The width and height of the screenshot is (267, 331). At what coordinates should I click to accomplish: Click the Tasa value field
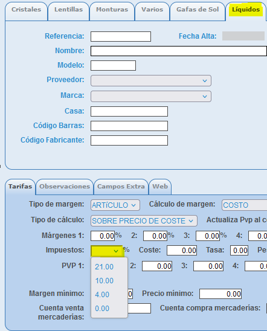[x=239, y=250]
